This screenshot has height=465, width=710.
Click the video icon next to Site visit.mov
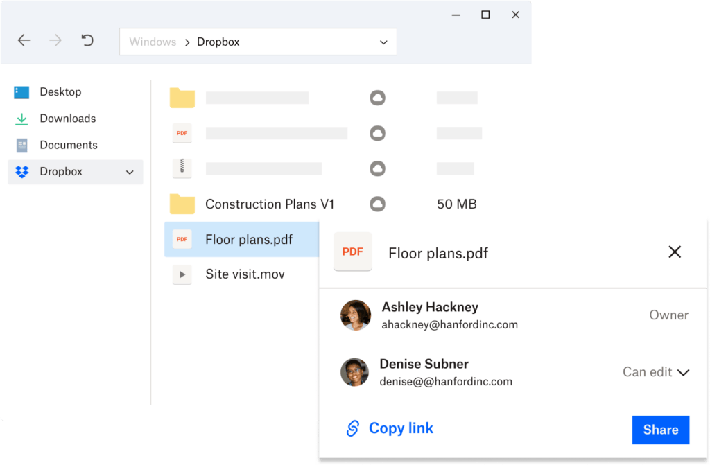182,274
